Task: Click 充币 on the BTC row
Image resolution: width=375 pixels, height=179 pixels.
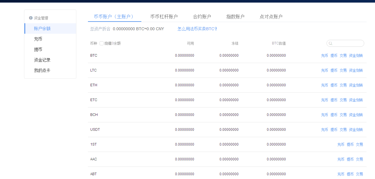Action: click(324, 55)
